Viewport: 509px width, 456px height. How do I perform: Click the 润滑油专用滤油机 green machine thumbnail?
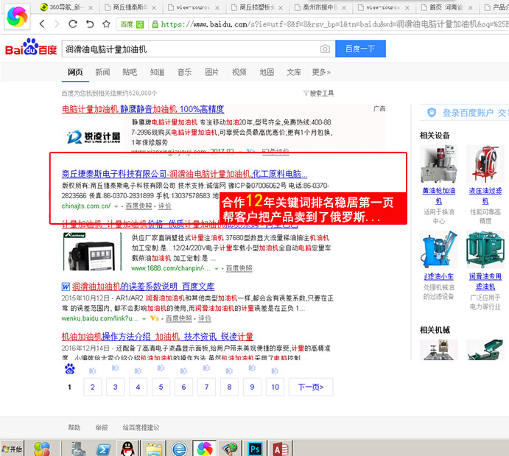coord(485,249)
